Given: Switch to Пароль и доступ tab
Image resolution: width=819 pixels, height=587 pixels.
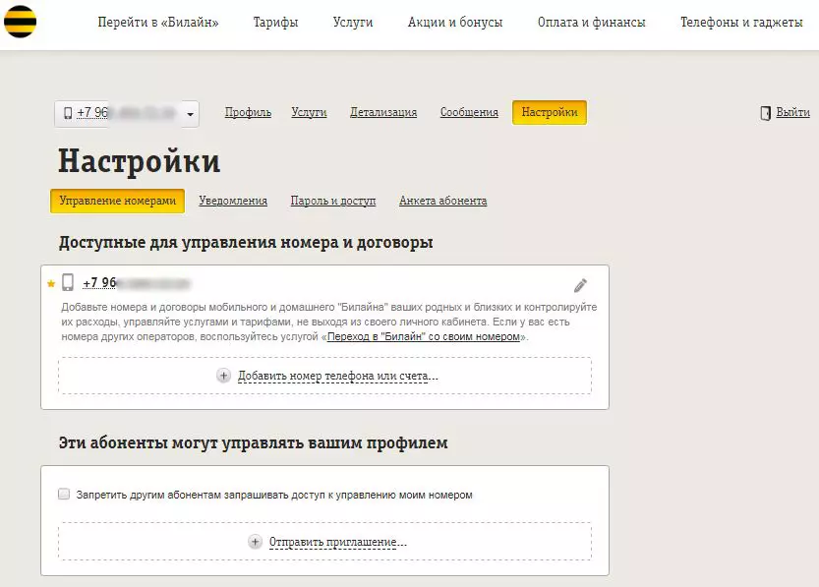Looking at the screenshot, I should (x=333, y=201).
